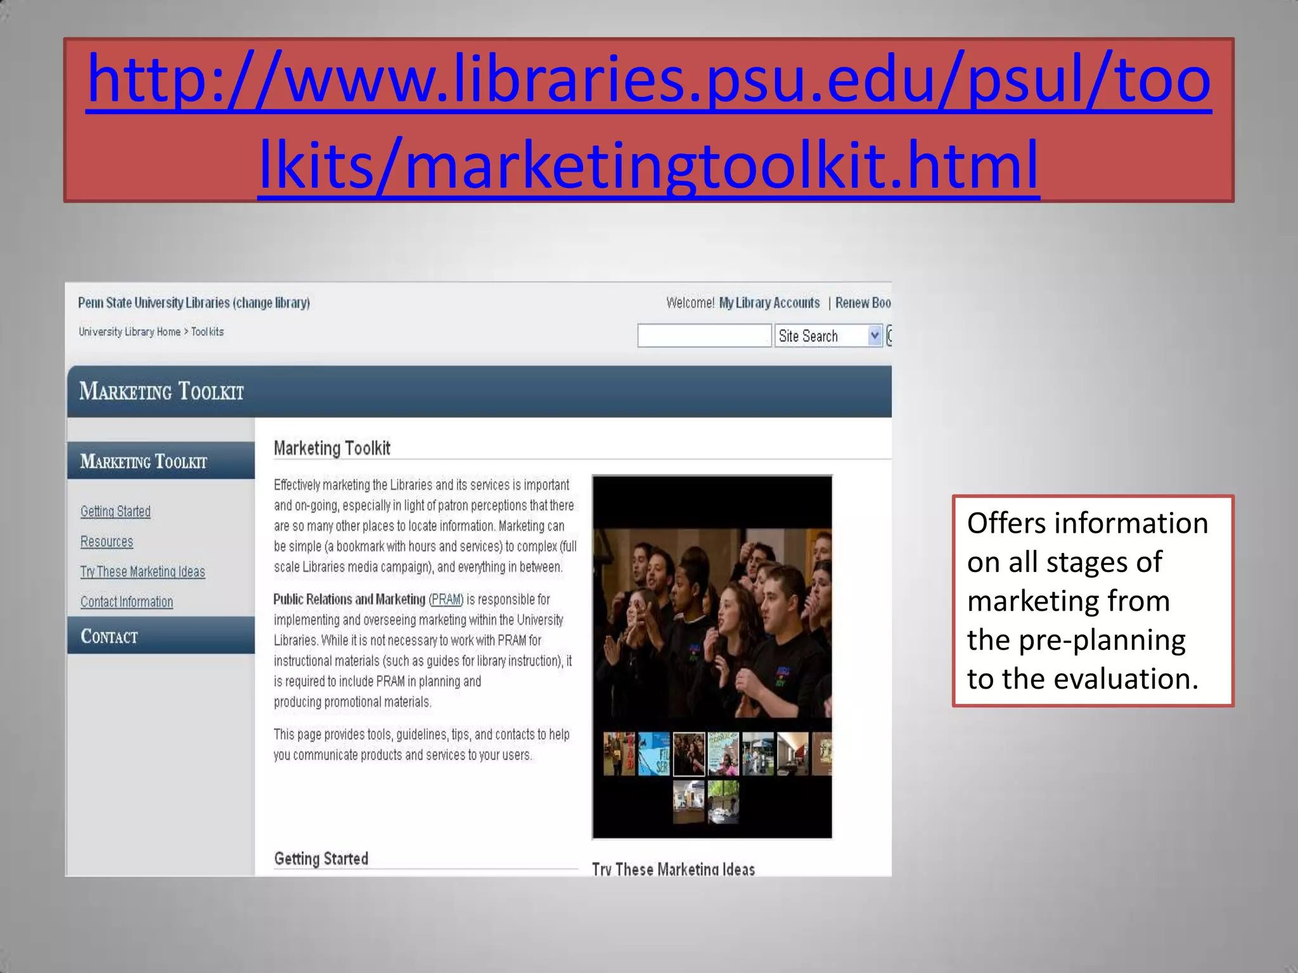Click the PRAM link in the paragraph
The height and width of the screenshot is (973, 1298).
click(x=446, y=599)
